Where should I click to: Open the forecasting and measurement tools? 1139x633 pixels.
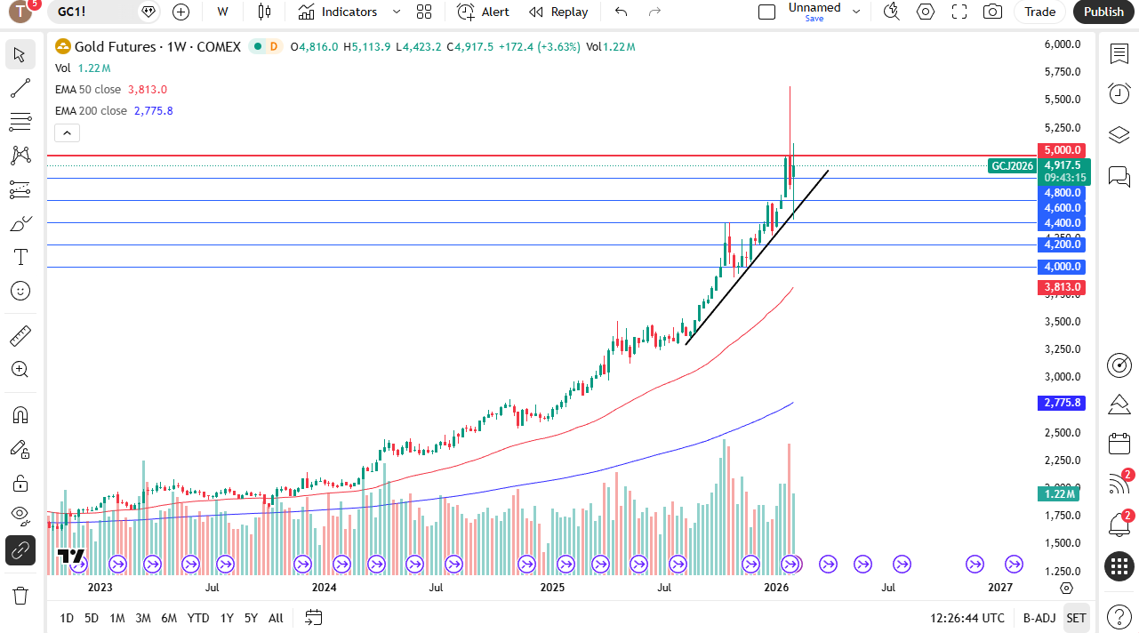[x=20, y=189]
